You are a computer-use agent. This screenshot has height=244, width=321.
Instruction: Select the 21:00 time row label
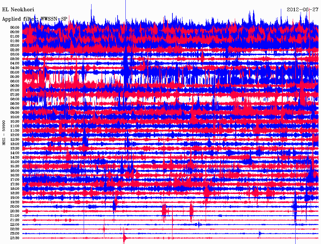click(x=15, y=216)
